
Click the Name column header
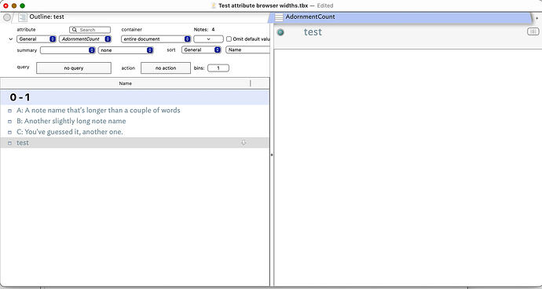tap(125, 83)
